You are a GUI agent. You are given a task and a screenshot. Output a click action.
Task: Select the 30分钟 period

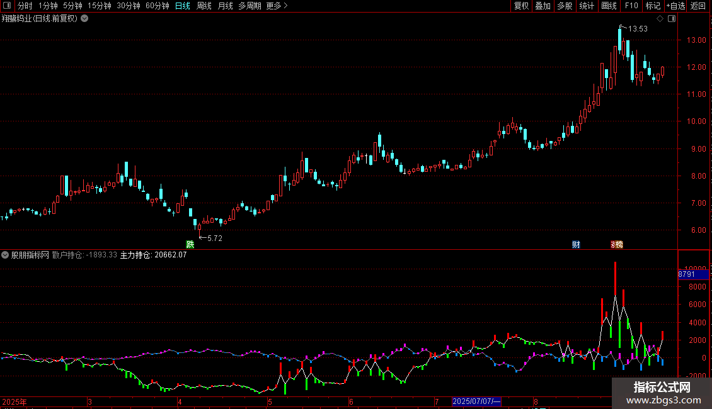(129, 6)
